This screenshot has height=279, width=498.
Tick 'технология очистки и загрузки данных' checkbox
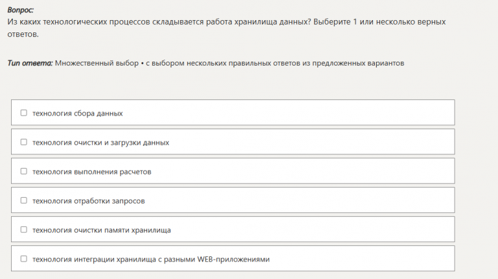point(24,142)
